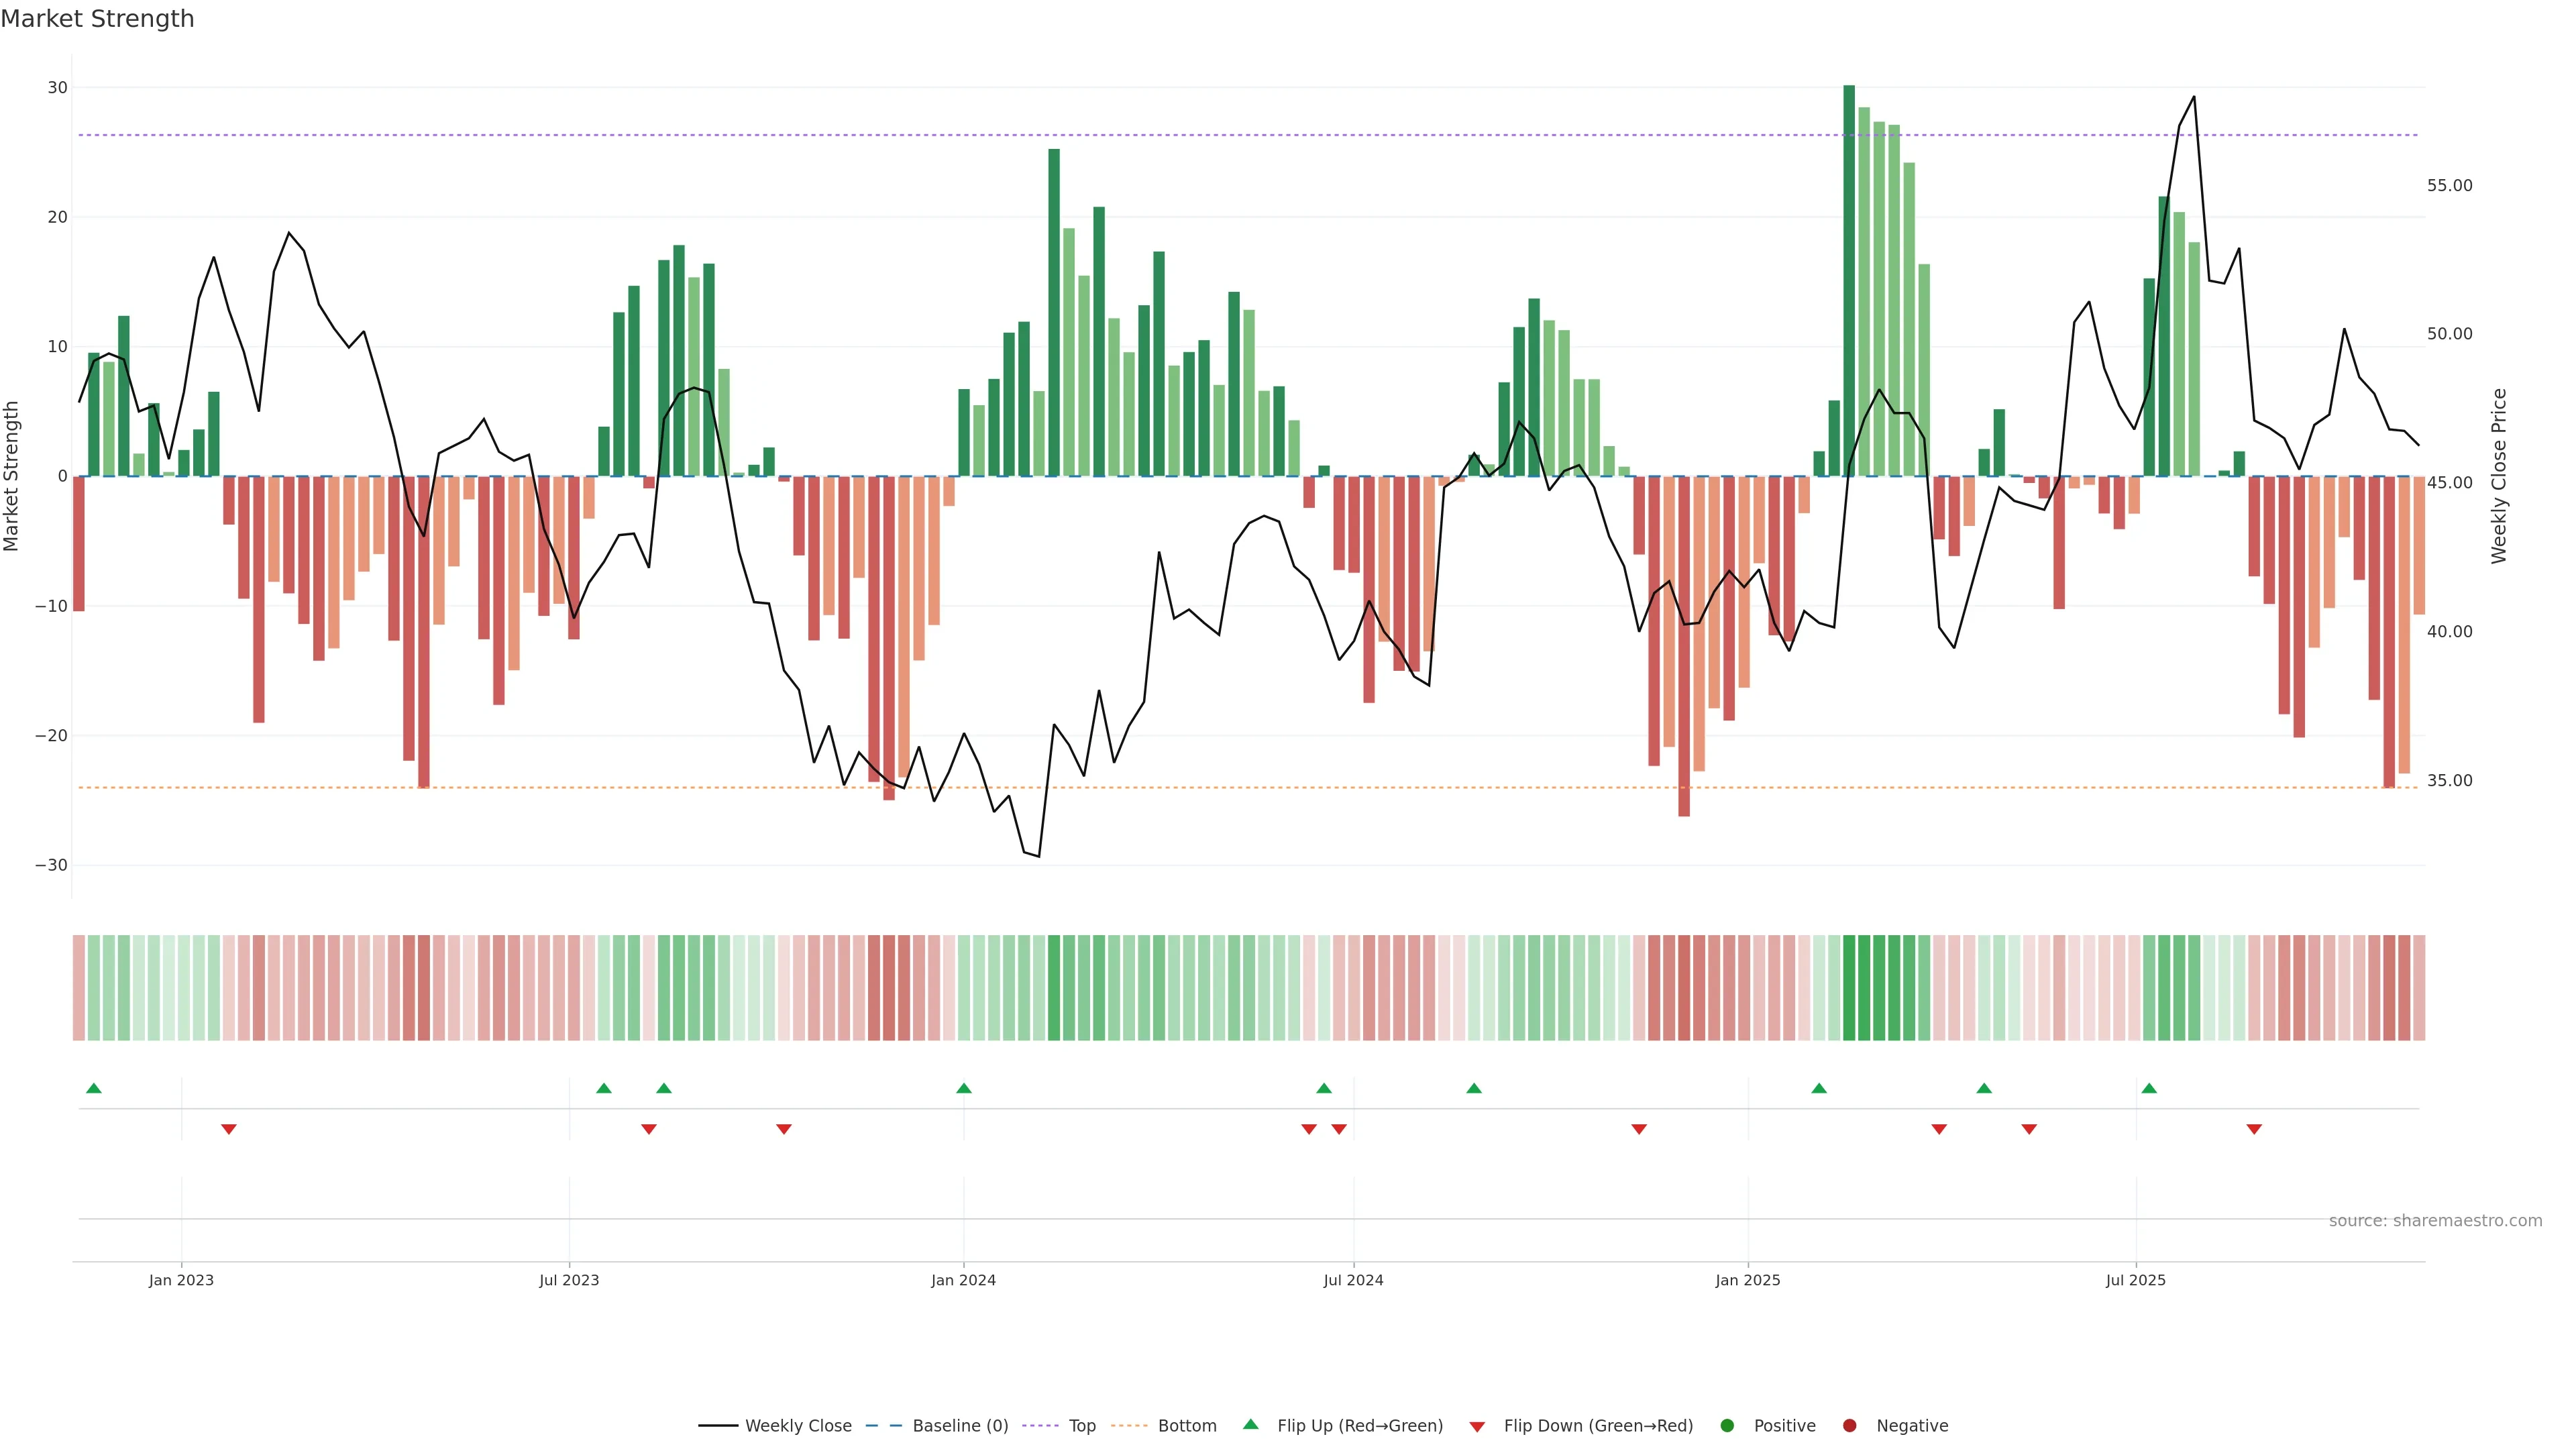Click the green flip-up marker at Jan 2024
Image resolution: width=2576 pixels, height=1449 pixels.
pos(964,1088)
